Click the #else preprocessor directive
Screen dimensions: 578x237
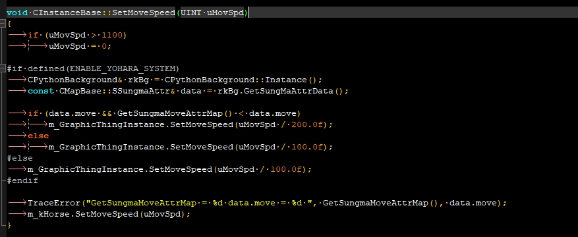20,158
